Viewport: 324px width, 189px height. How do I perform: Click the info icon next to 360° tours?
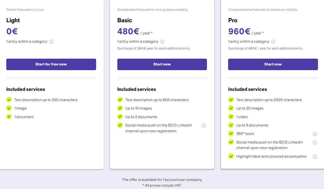315,134
